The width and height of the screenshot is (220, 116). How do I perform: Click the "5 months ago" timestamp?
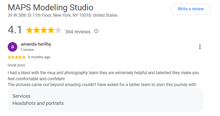[x=39, y=57]
